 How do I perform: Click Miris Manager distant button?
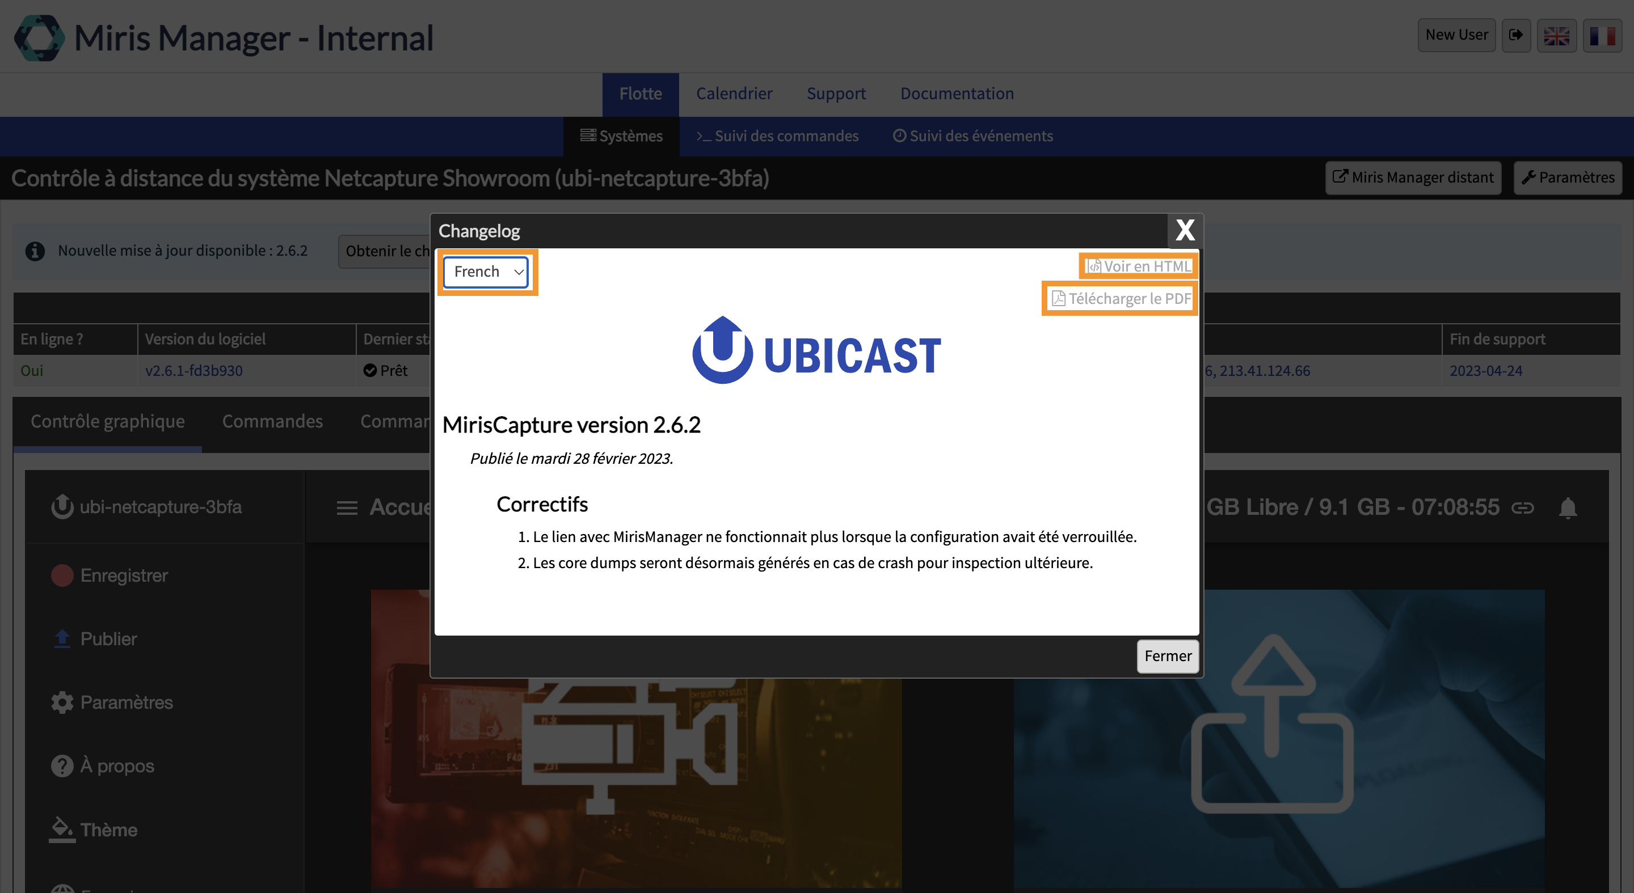[1413, 177]
